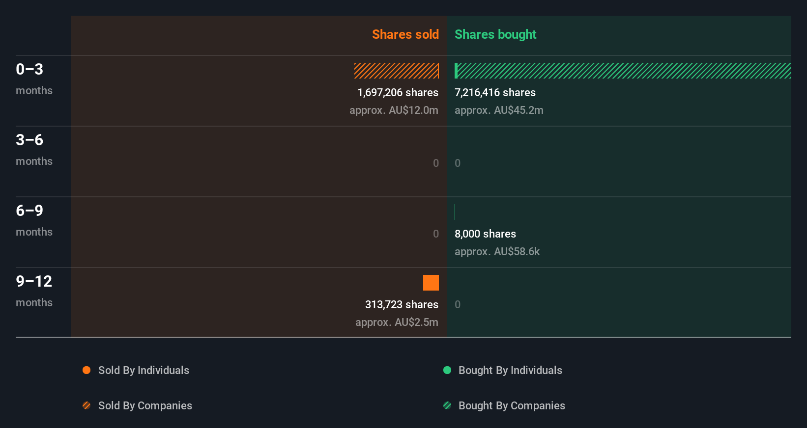Click the striped Bought By Companies legend icon
The width and height of the screenshot is (807, 428).
point(447,405)
